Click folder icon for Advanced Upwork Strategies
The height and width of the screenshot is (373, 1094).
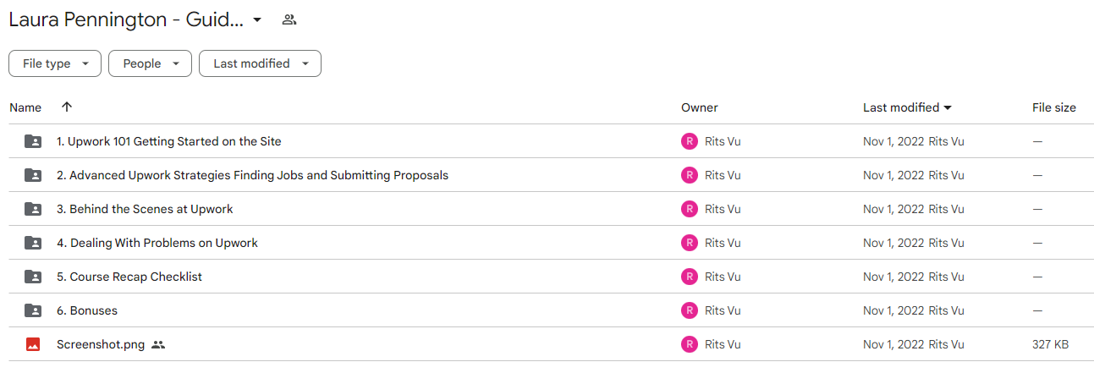[x=33, y=175]
